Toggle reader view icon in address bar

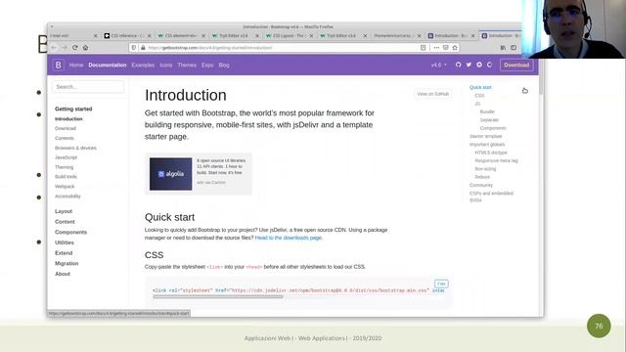coord(424,48)
